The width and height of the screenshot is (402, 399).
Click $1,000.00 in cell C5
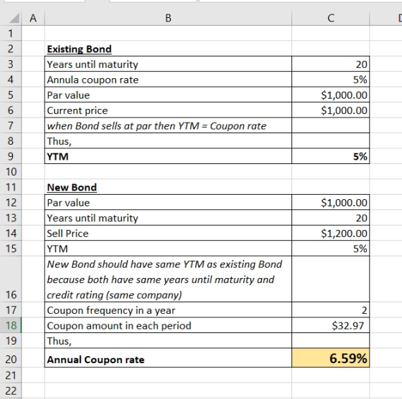[331, 95]
